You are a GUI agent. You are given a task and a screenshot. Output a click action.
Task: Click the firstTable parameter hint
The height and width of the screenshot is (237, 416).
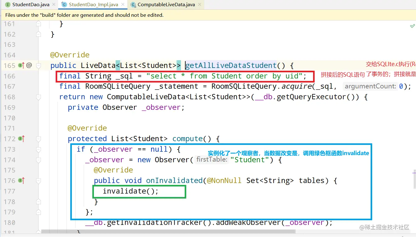(212, 160)
